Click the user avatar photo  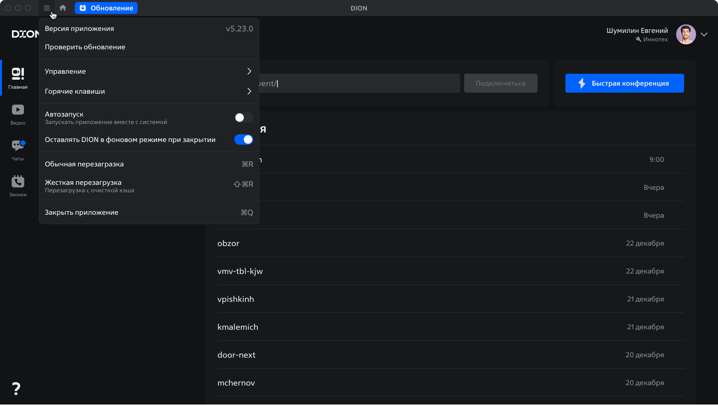click(686, 34)
